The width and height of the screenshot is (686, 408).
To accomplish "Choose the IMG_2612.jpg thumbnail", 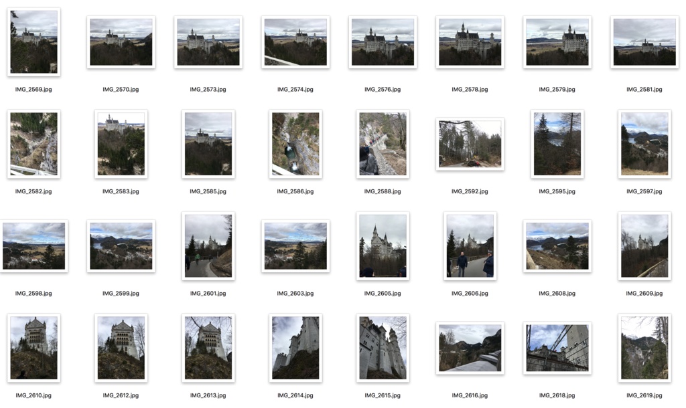I will [121, 348].
